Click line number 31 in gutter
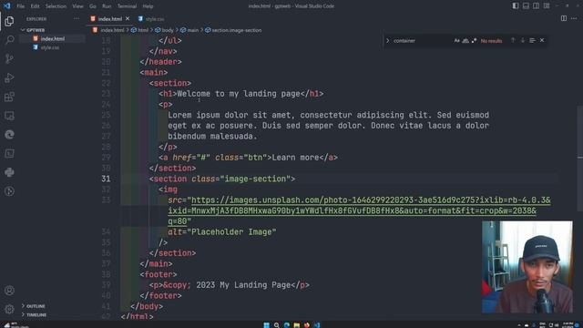The width and height of the screenshot is (583, 328). (106, 179)
